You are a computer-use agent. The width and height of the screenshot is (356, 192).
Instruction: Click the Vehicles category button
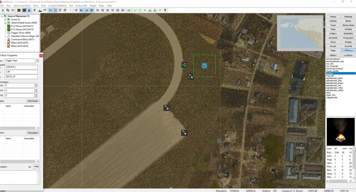[333, 21]
